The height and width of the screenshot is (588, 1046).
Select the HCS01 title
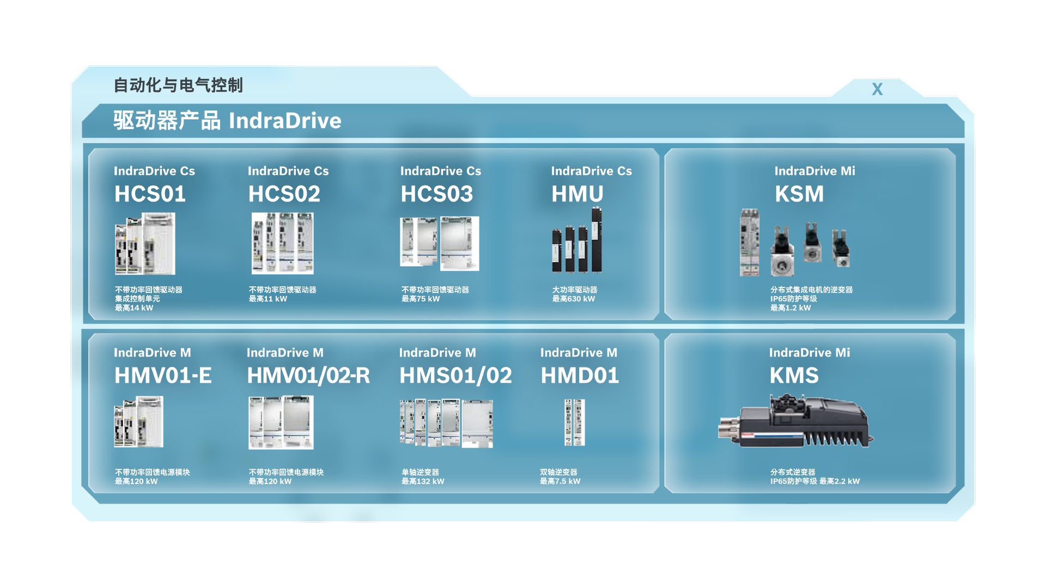click(x=150, y=194)
